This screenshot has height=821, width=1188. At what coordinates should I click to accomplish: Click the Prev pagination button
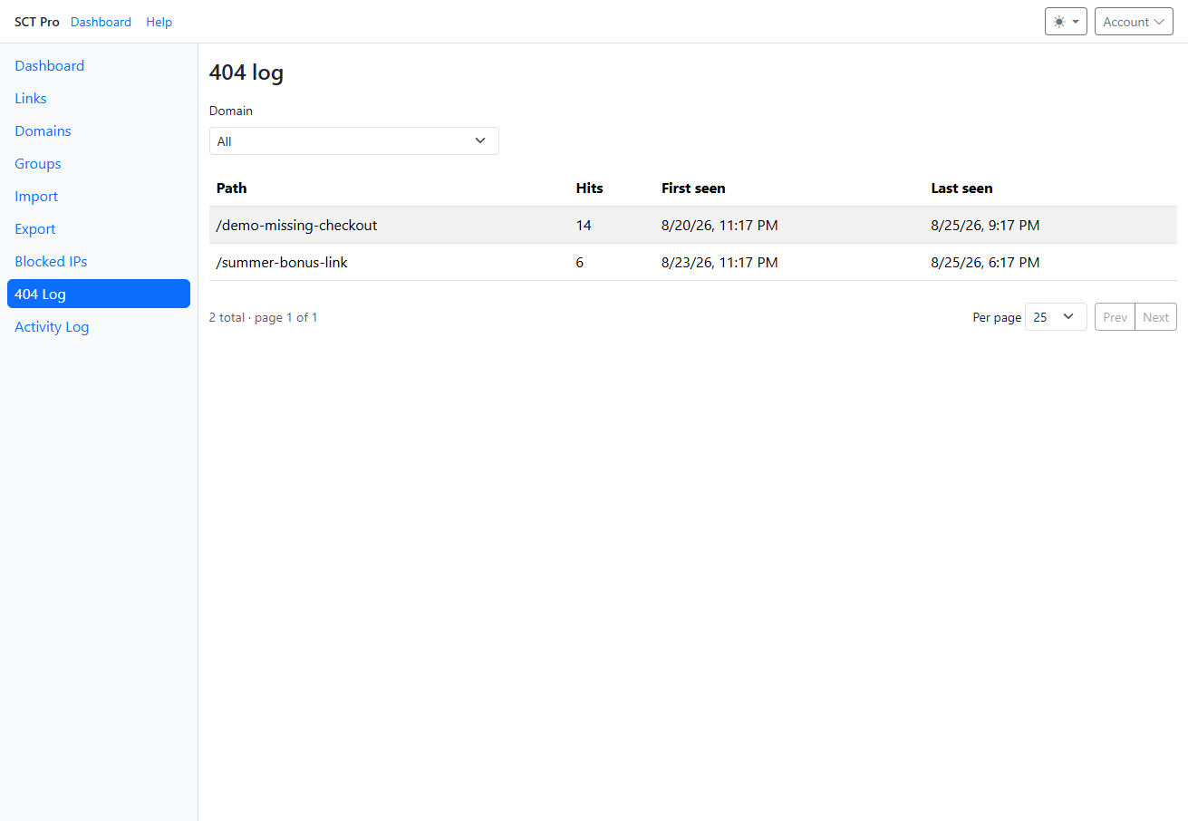pyautogui.click(x=1115, y=317)
